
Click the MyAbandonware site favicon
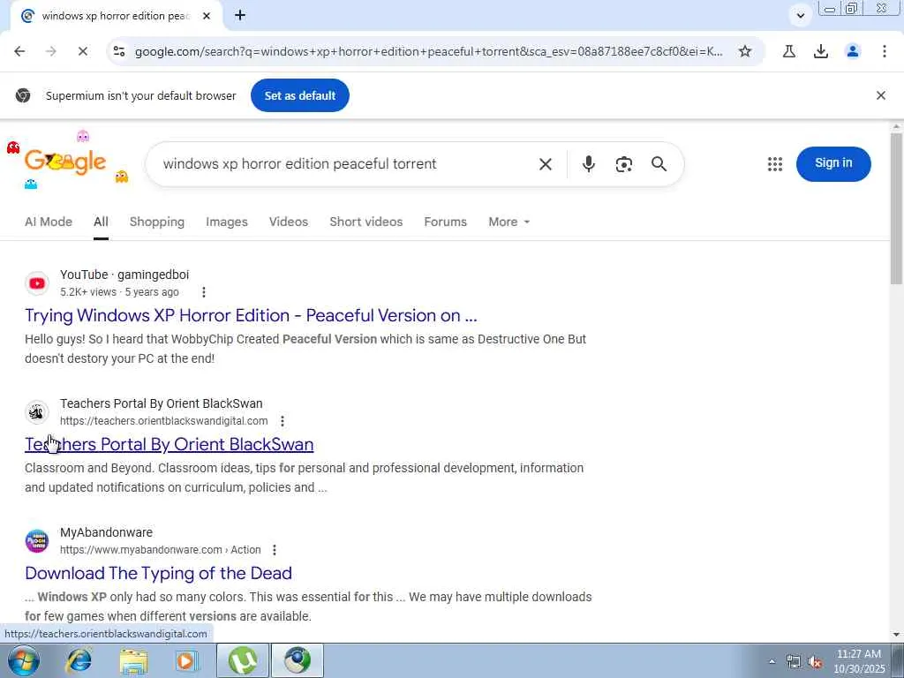[x=37, y=541]
